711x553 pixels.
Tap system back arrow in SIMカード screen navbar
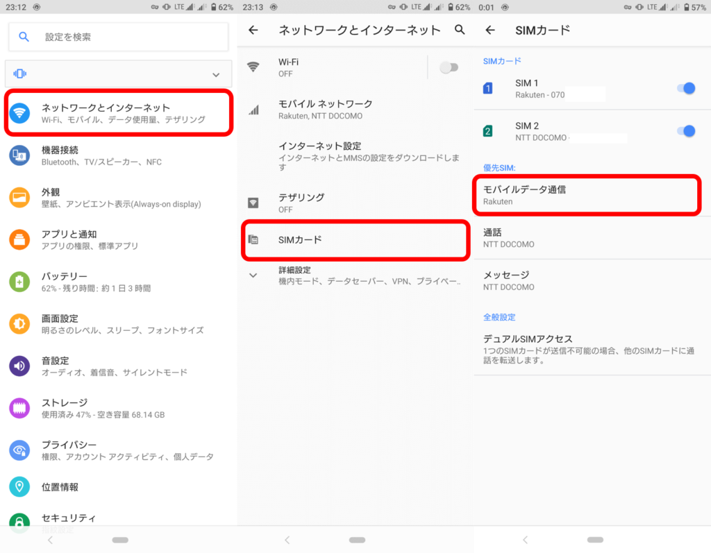point(525,540)
